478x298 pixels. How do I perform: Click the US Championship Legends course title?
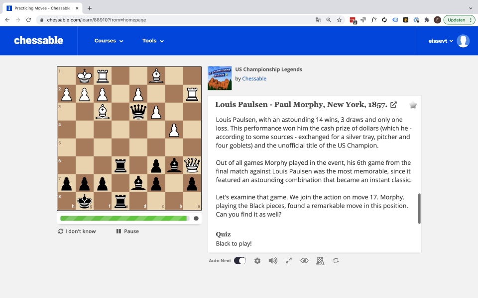click(268, 70)
